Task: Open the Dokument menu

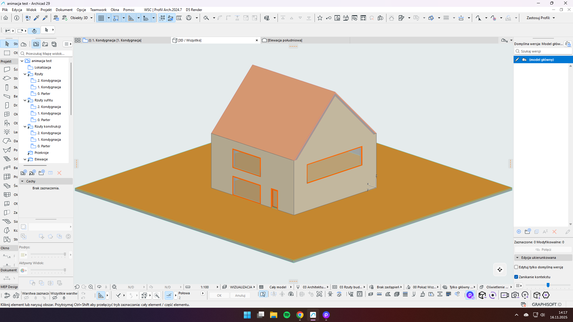Action: (x=64, y=10)
